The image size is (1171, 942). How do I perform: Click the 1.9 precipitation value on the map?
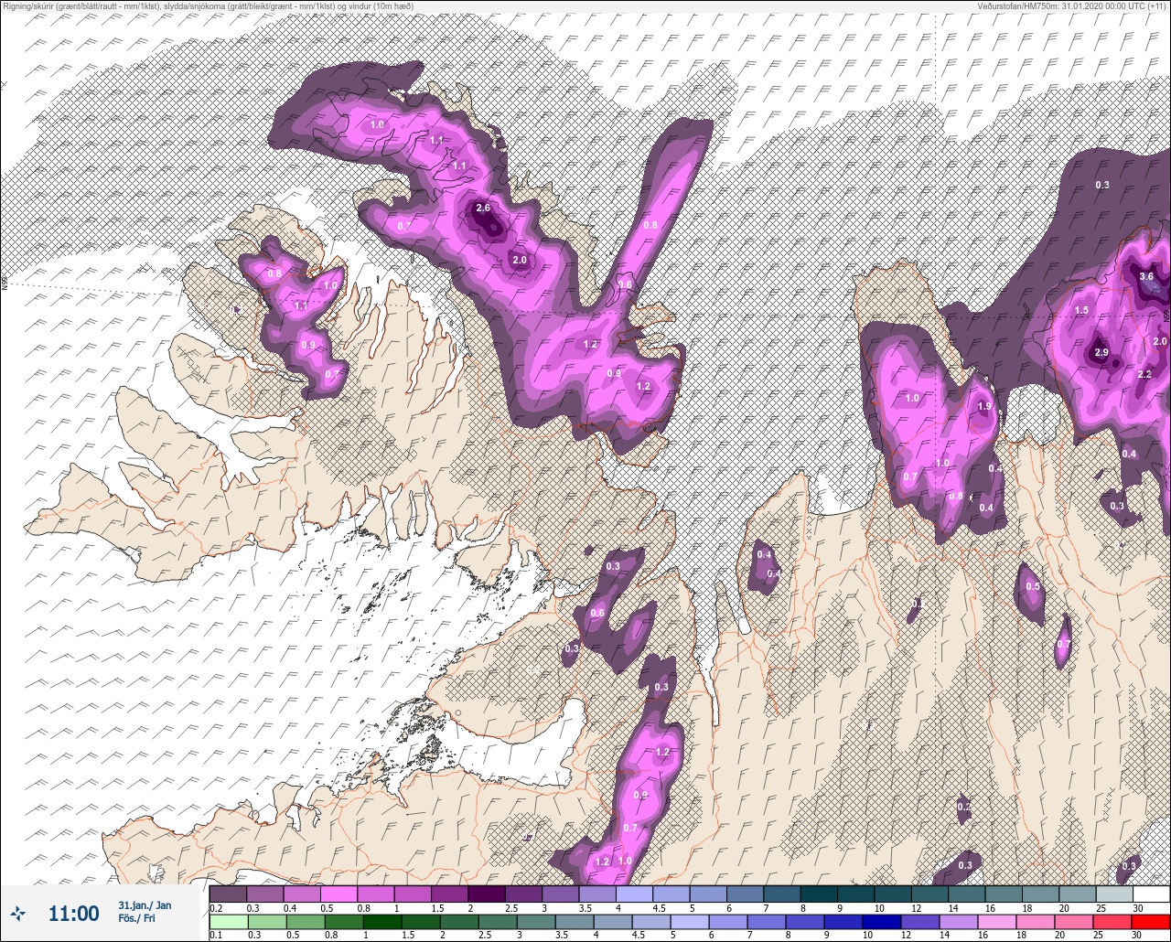point(984,407)
